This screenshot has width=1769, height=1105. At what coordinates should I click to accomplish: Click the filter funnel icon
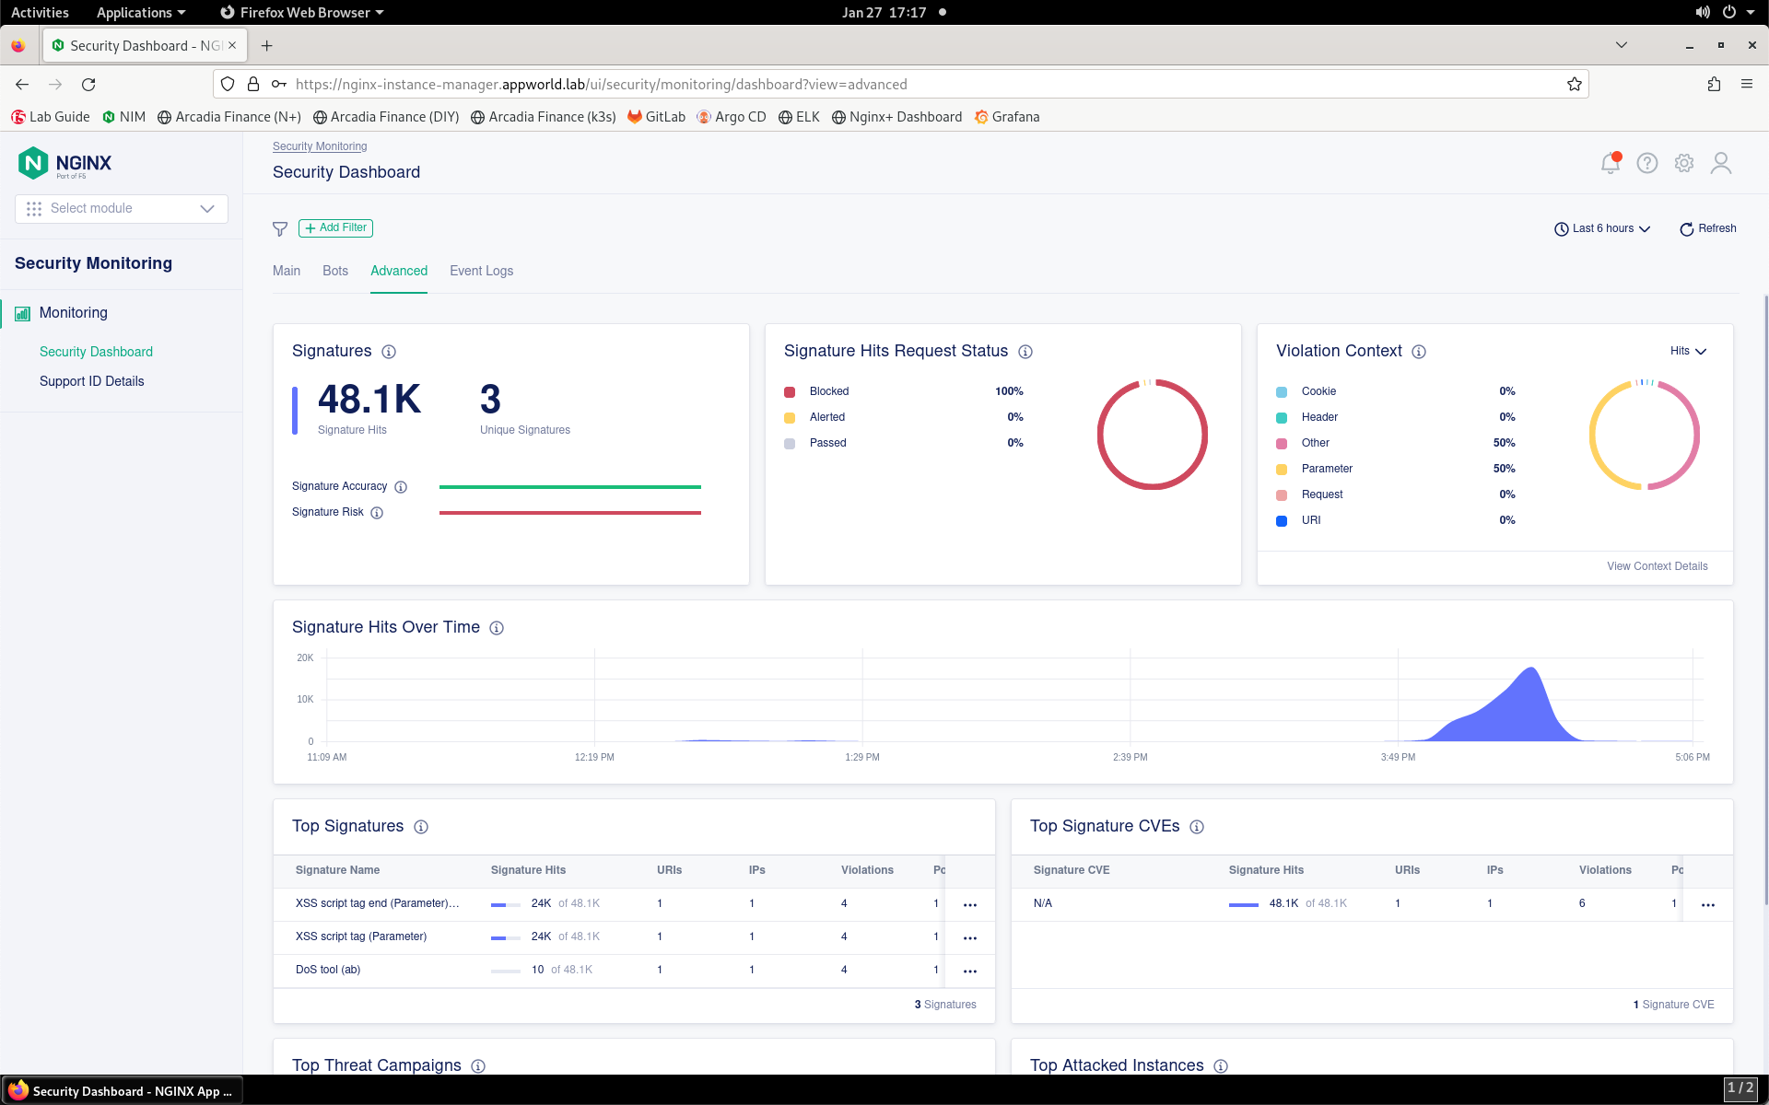pyautogui.click(x=280, y=228)
